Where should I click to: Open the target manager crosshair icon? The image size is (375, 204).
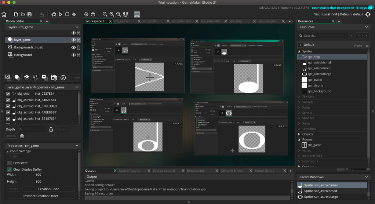click(368, 14)
